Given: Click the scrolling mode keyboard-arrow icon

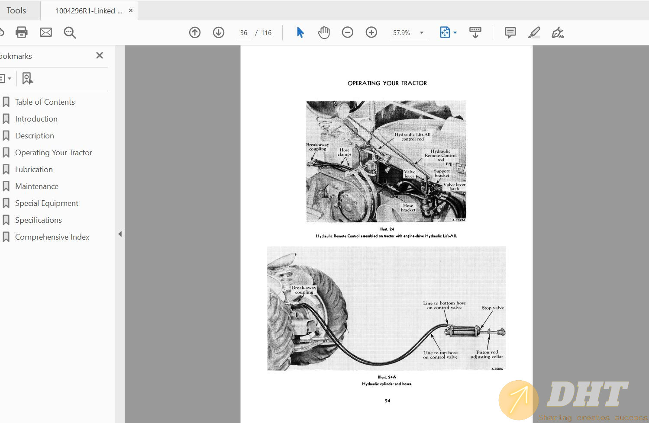Looking at the screenshot, I should (475, 32).
